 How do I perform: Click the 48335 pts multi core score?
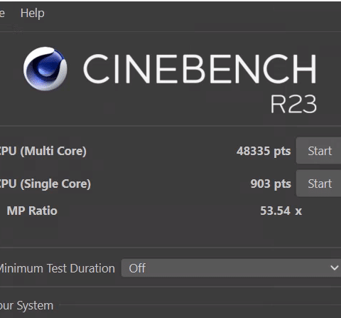coord(264,151)
